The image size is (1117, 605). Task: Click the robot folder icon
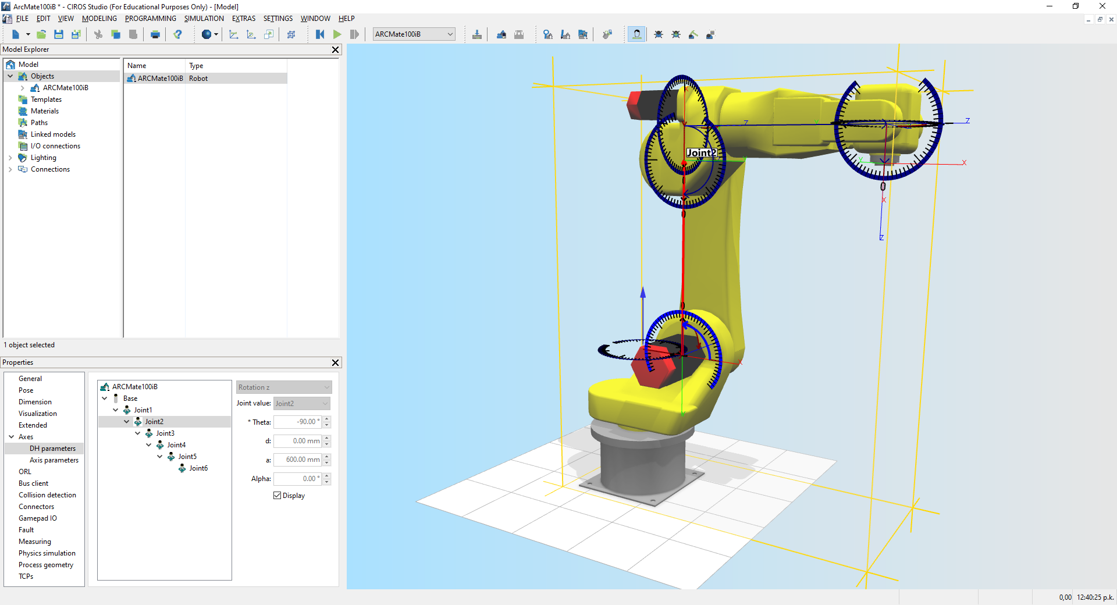tap(583, 34)
